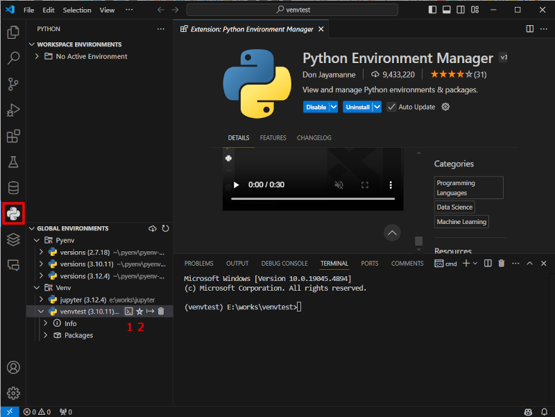The image size is (555, 417).
Task: Delete the venvtest environment
Action: pyautogui.click(x=161, y=312)
